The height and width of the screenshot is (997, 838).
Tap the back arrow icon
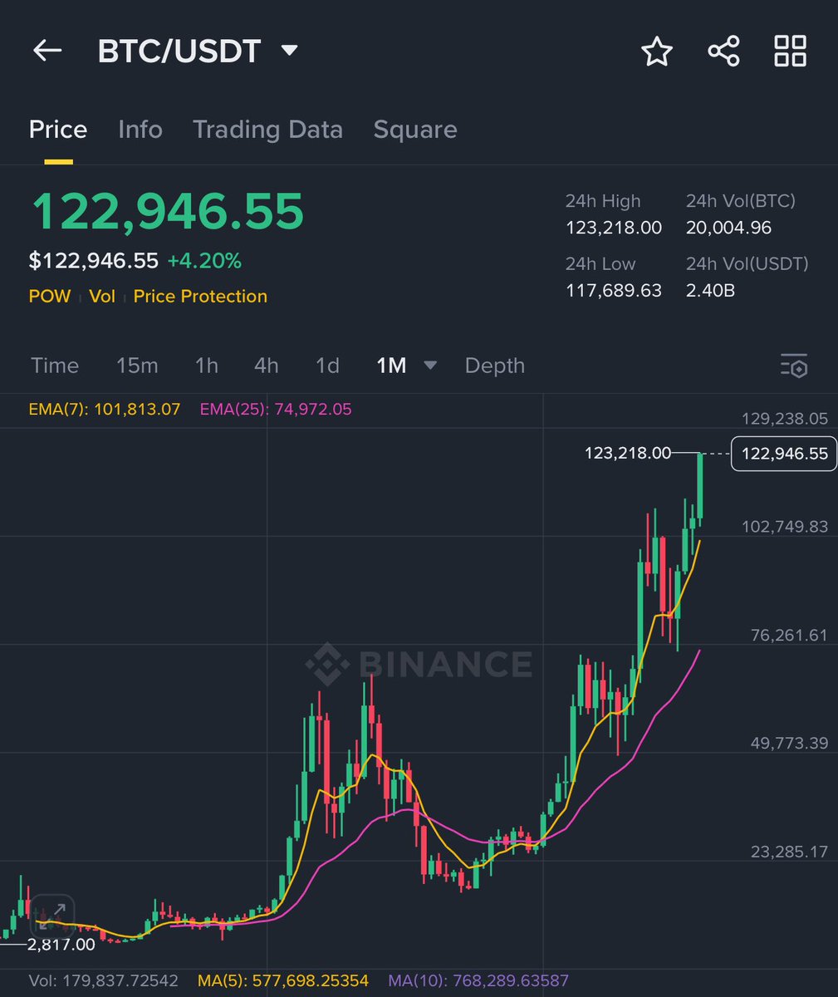(47, 51)
